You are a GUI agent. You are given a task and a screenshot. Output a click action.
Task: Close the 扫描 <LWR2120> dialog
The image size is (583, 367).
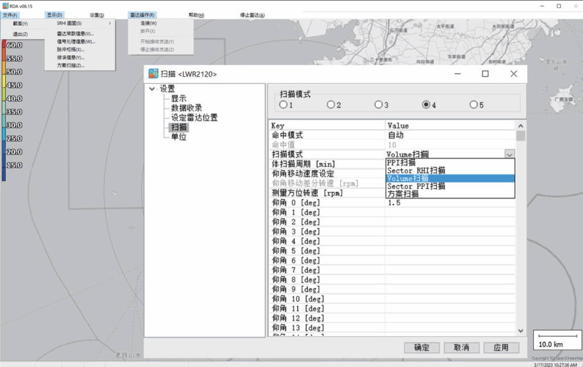[514, 74]
